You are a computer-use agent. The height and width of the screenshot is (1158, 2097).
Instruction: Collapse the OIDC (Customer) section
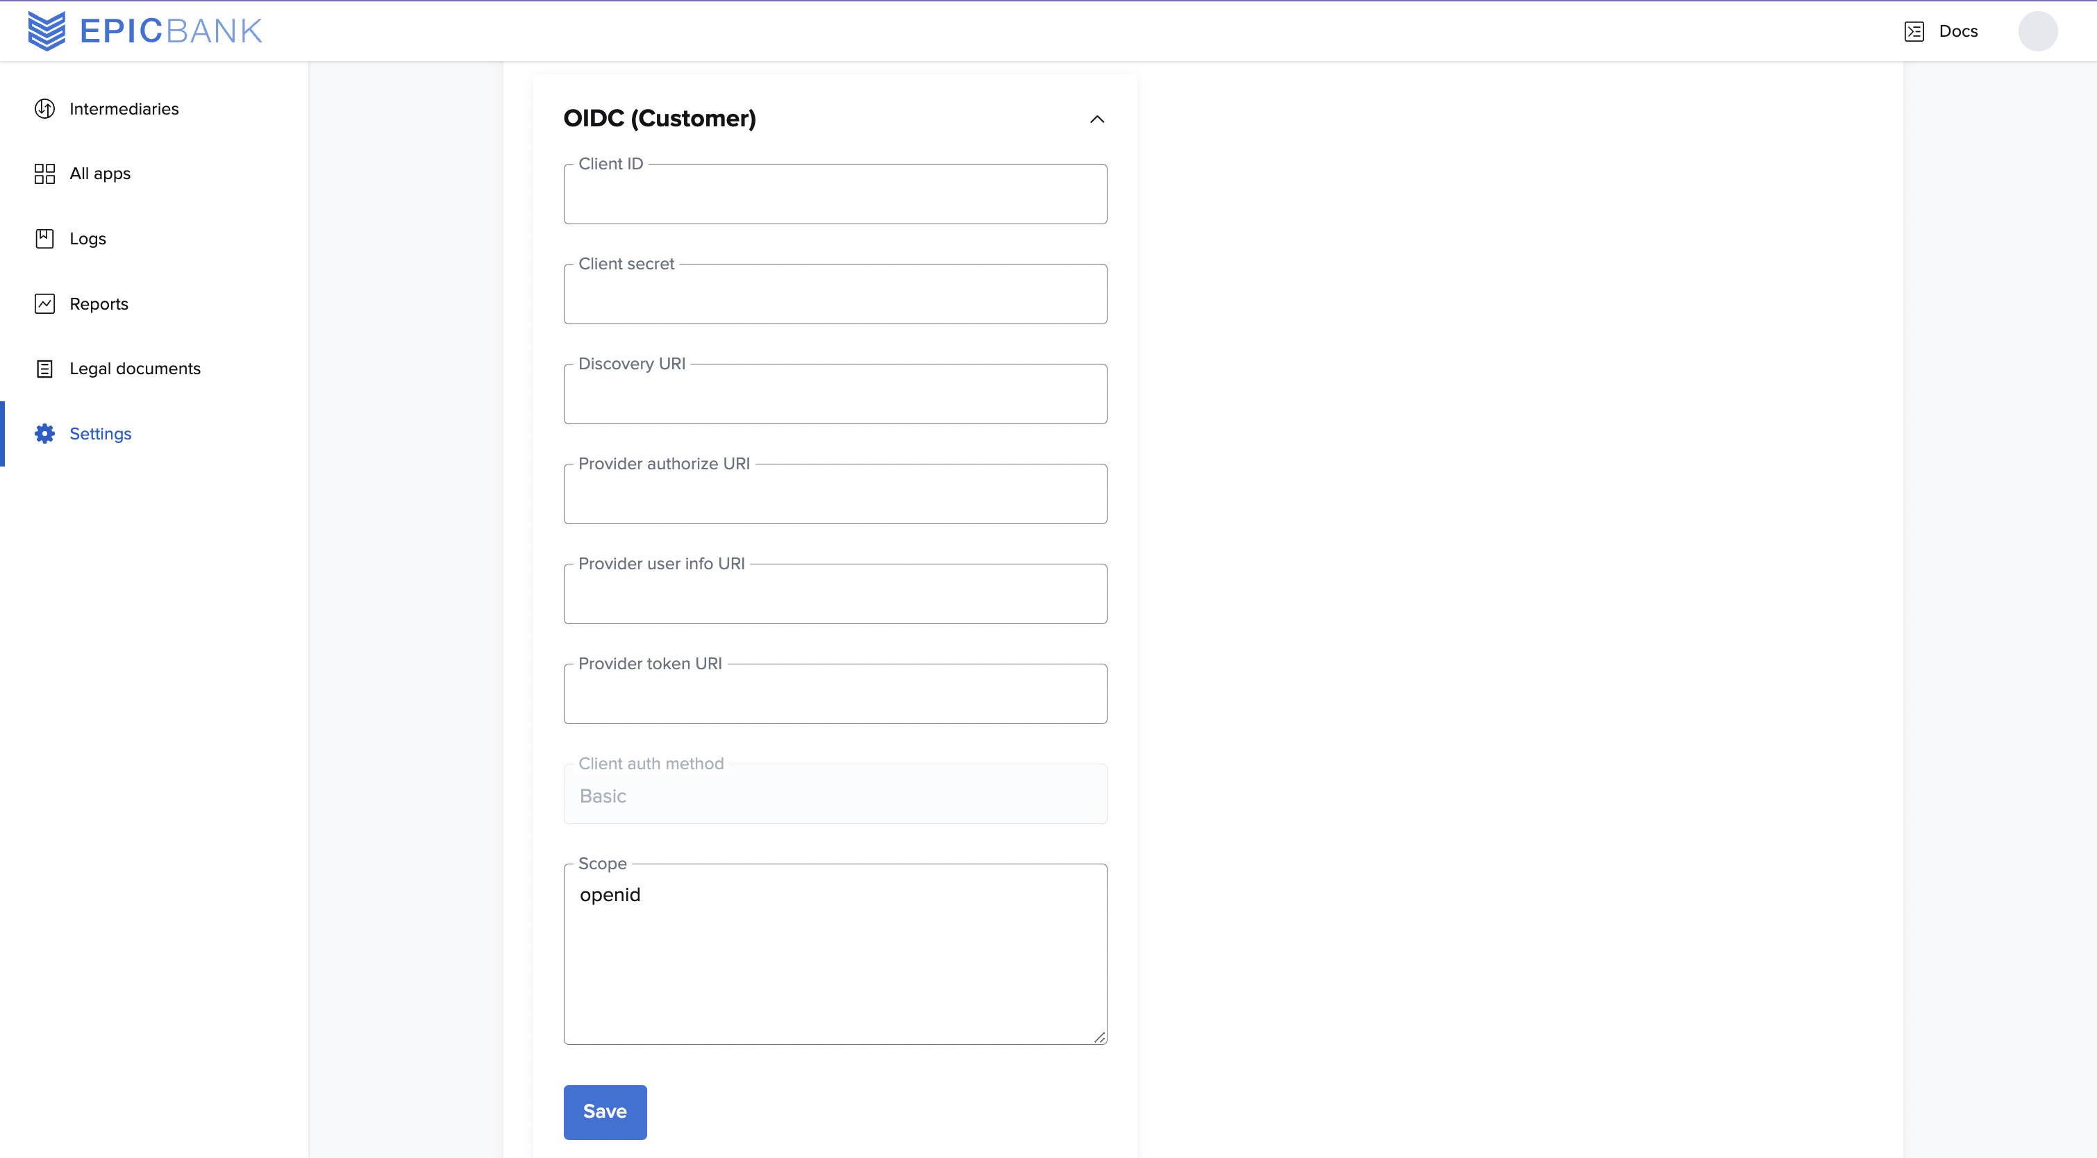coord(1096,119)
